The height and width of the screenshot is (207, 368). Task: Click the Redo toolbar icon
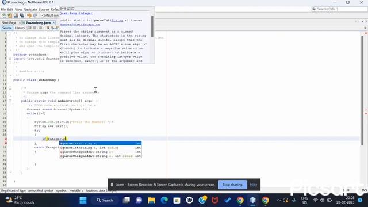point(35,16)
